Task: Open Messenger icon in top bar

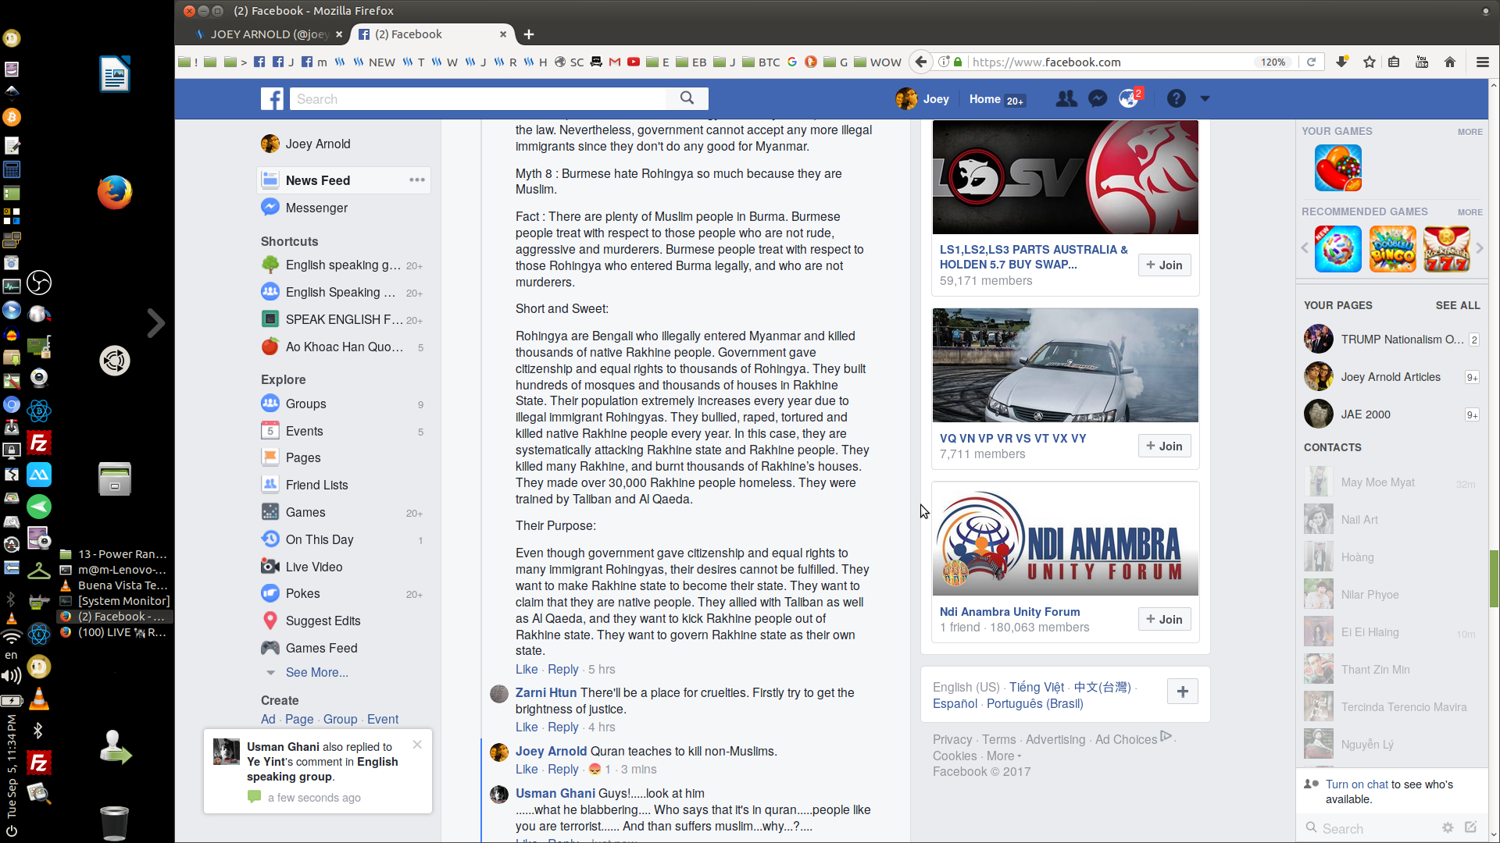Action: pos(1098,99)
